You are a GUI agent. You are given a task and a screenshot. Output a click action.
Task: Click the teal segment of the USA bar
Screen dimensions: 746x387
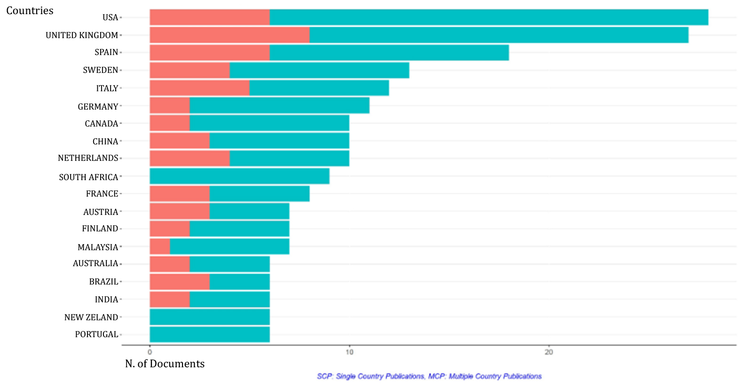[489, 17]
